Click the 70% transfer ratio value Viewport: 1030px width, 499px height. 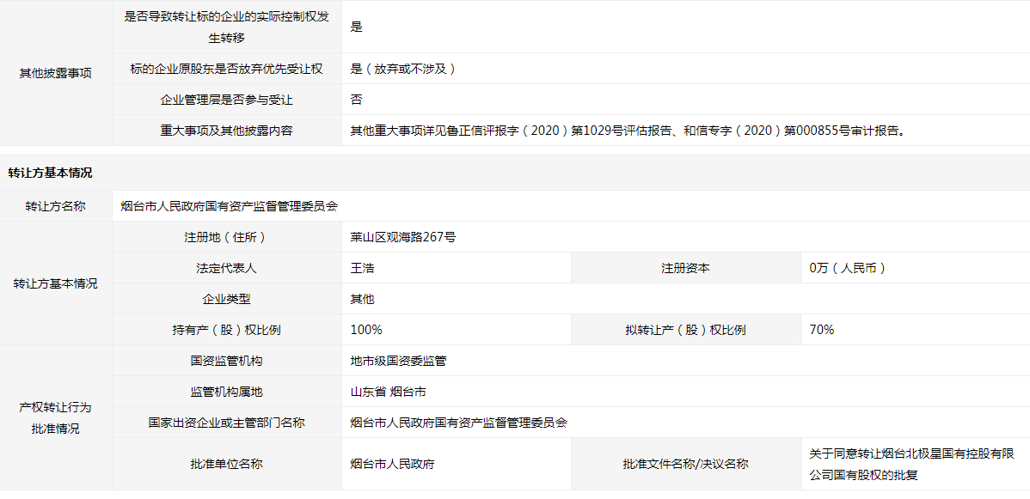pyautogui.click(x=823, y=331)
